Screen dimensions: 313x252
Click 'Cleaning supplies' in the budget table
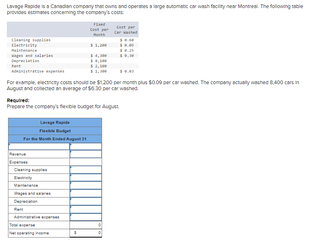[31, 170]
